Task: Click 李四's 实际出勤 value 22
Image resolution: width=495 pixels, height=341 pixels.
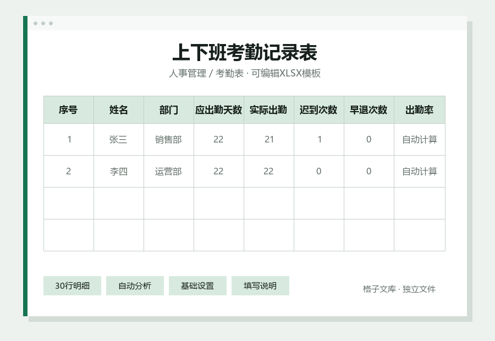Action: 268,171
